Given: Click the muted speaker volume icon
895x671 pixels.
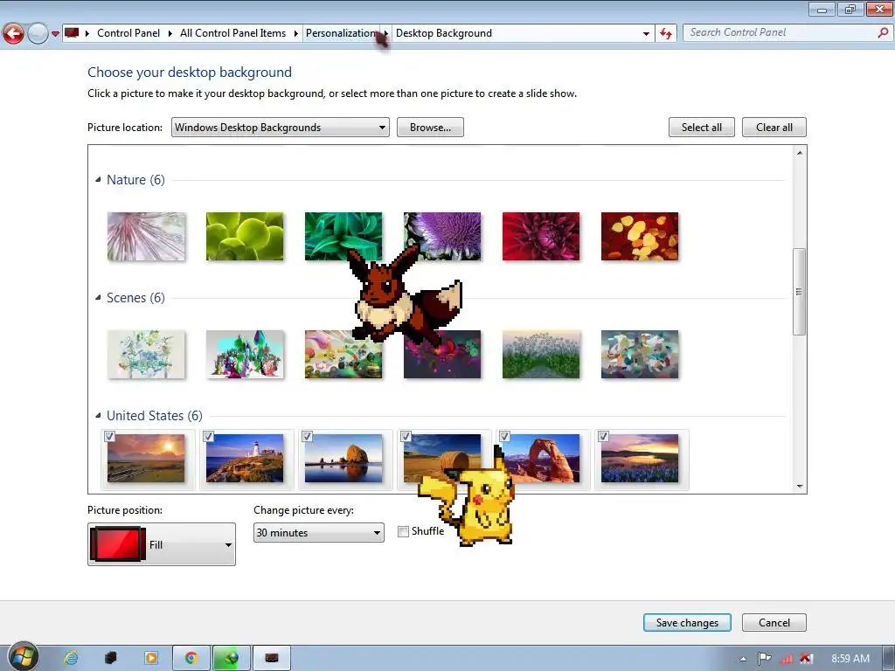Looking at the screenshot, I should coord(806,659).
